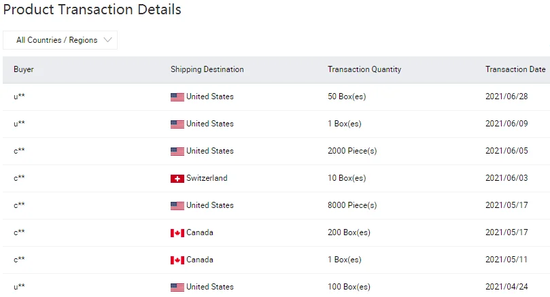This screenshot has height=297, width=550.
Task: Click the Canada flag in the 200 Box(es) row
Action: click(177, 233)
